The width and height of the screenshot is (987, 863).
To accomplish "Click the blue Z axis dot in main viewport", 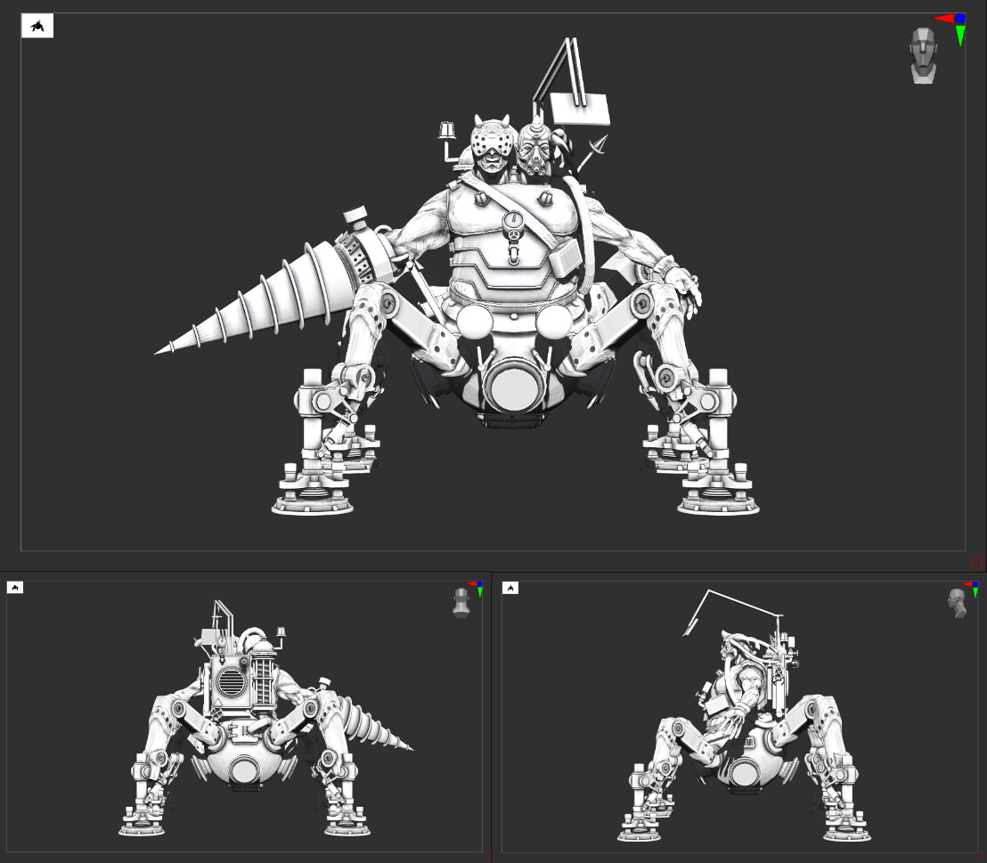I will [960, 19].
